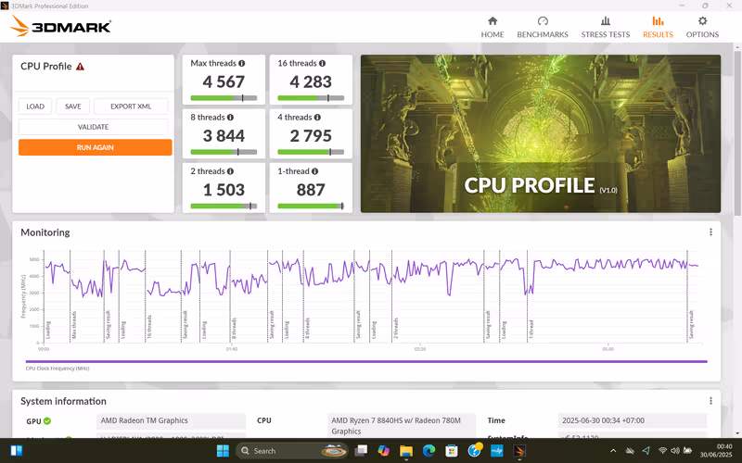The image size is (742, 463).
Task: Open the Options tab
Action: pos(702,27)
